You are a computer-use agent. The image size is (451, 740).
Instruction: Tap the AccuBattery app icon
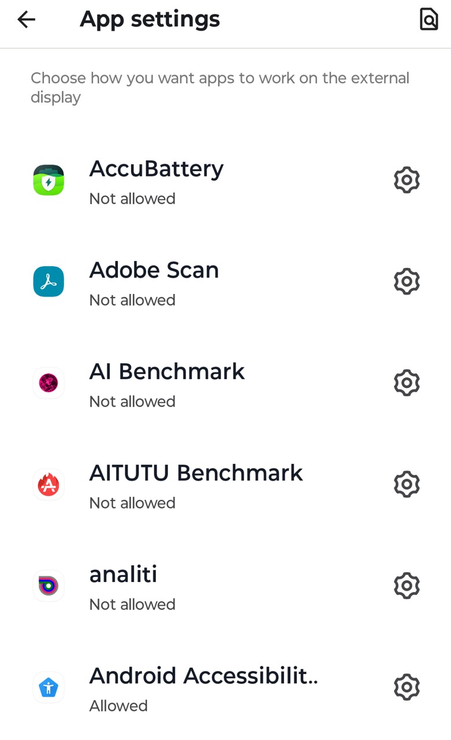pyautogui.click(x=49, y=180)
